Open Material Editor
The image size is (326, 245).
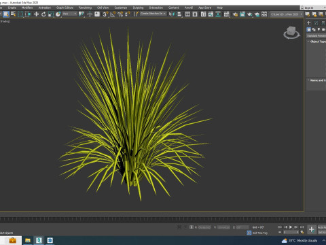[x=227, y=14]
